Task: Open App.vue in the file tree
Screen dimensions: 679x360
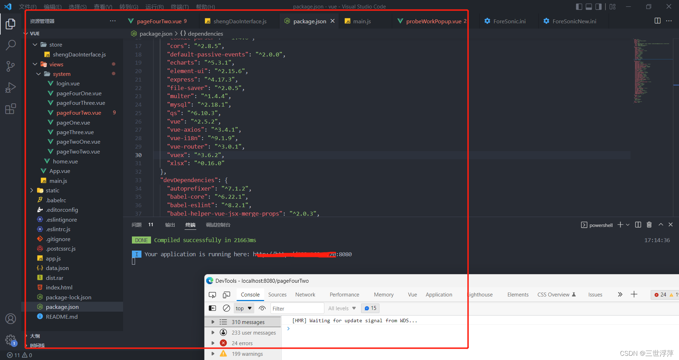Action: pyautogui.click(x=59, y=171)
